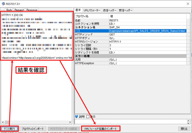The image size is (192, 133).
Task: Select the Response tab
Action: 32,10
